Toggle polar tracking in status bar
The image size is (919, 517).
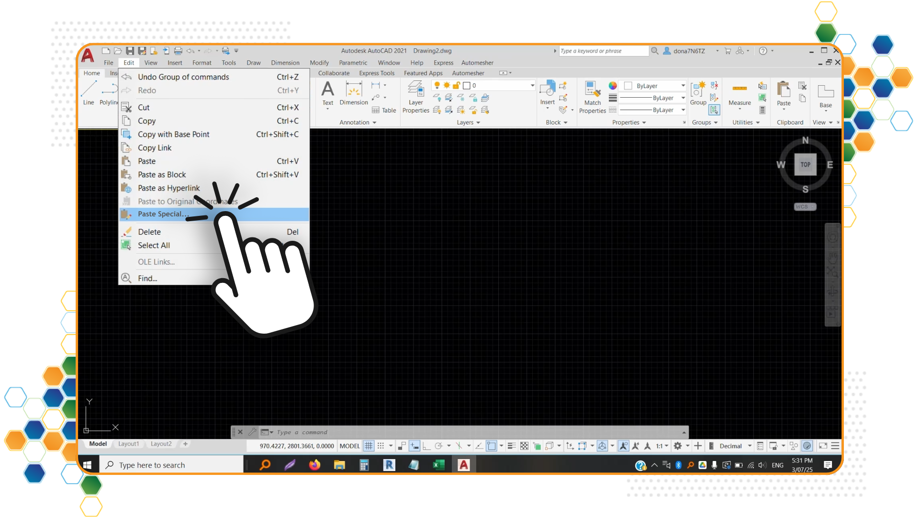tap(438, 446)
